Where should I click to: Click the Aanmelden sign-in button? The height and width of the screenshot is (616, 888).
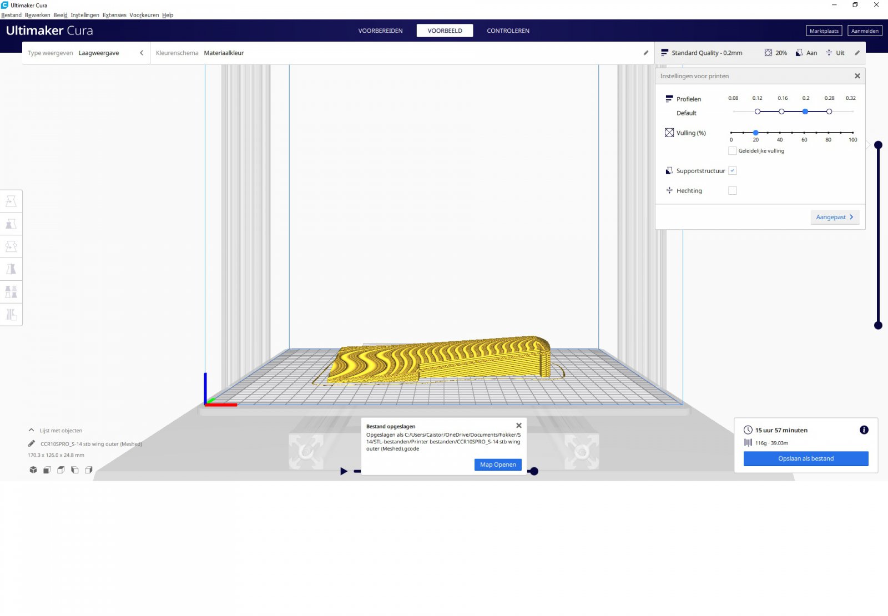pos(865,31)
